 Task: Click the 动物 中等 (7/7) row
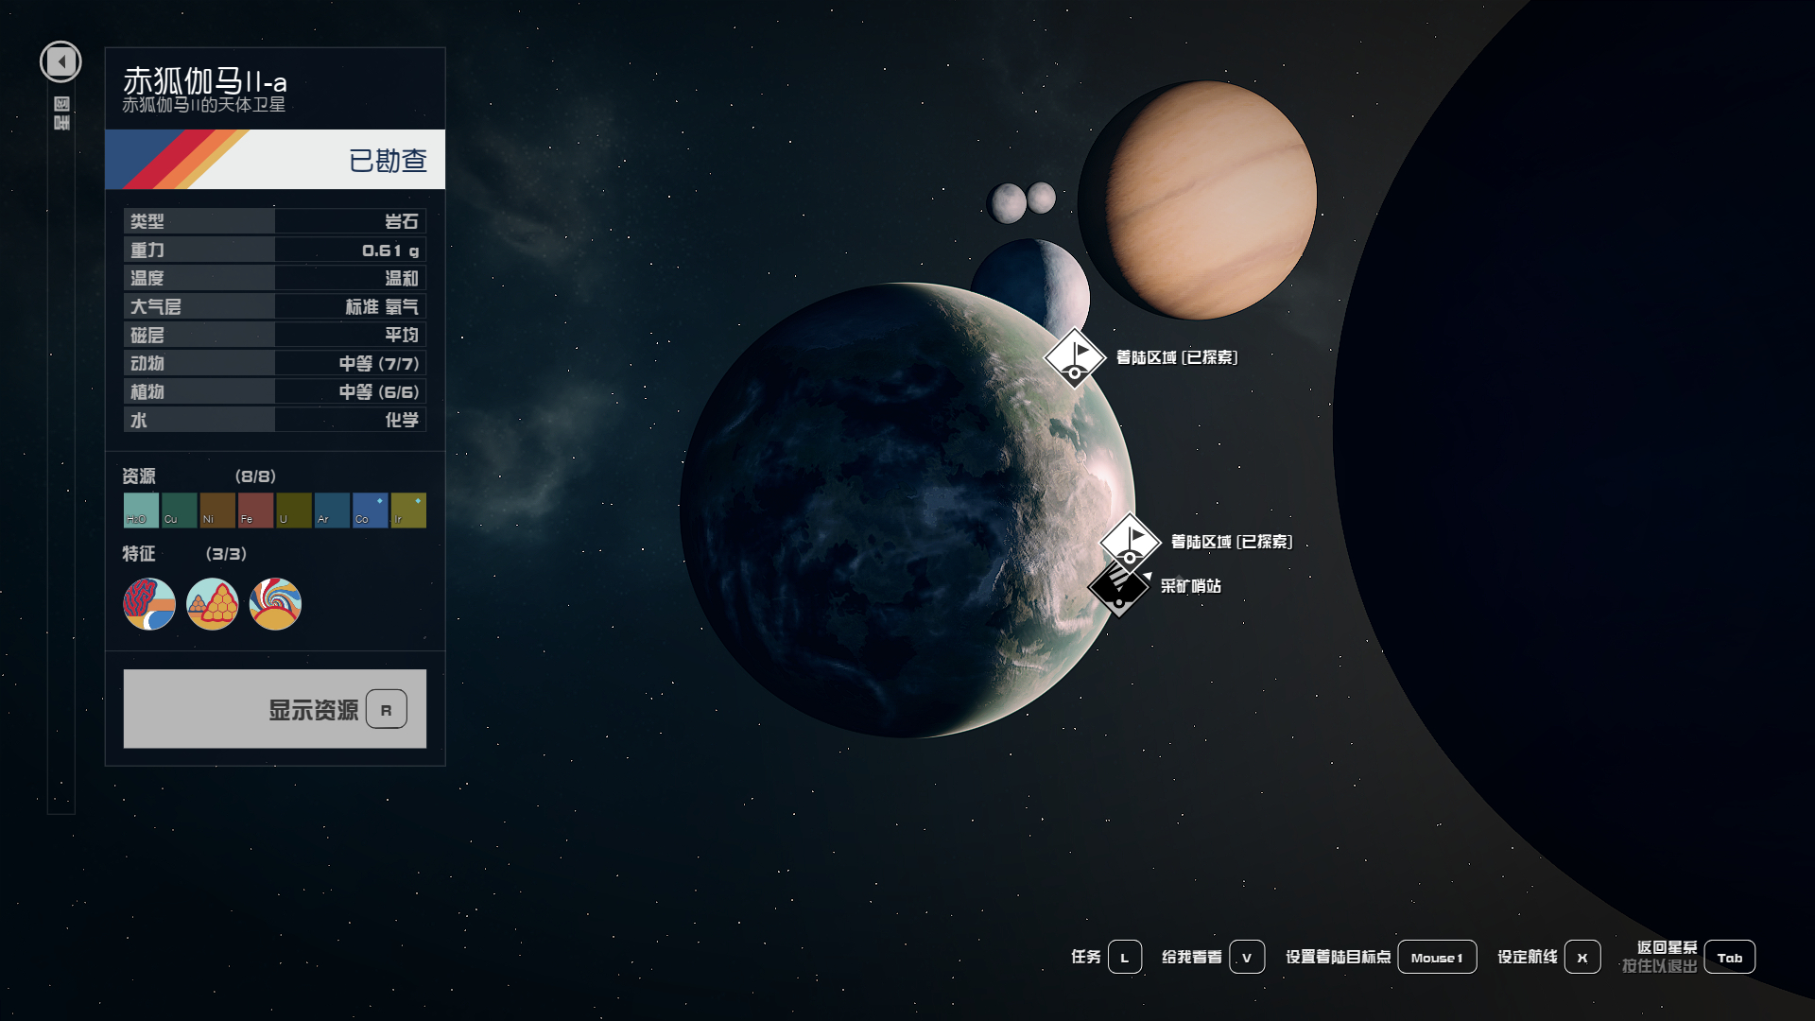click(275, 363)
